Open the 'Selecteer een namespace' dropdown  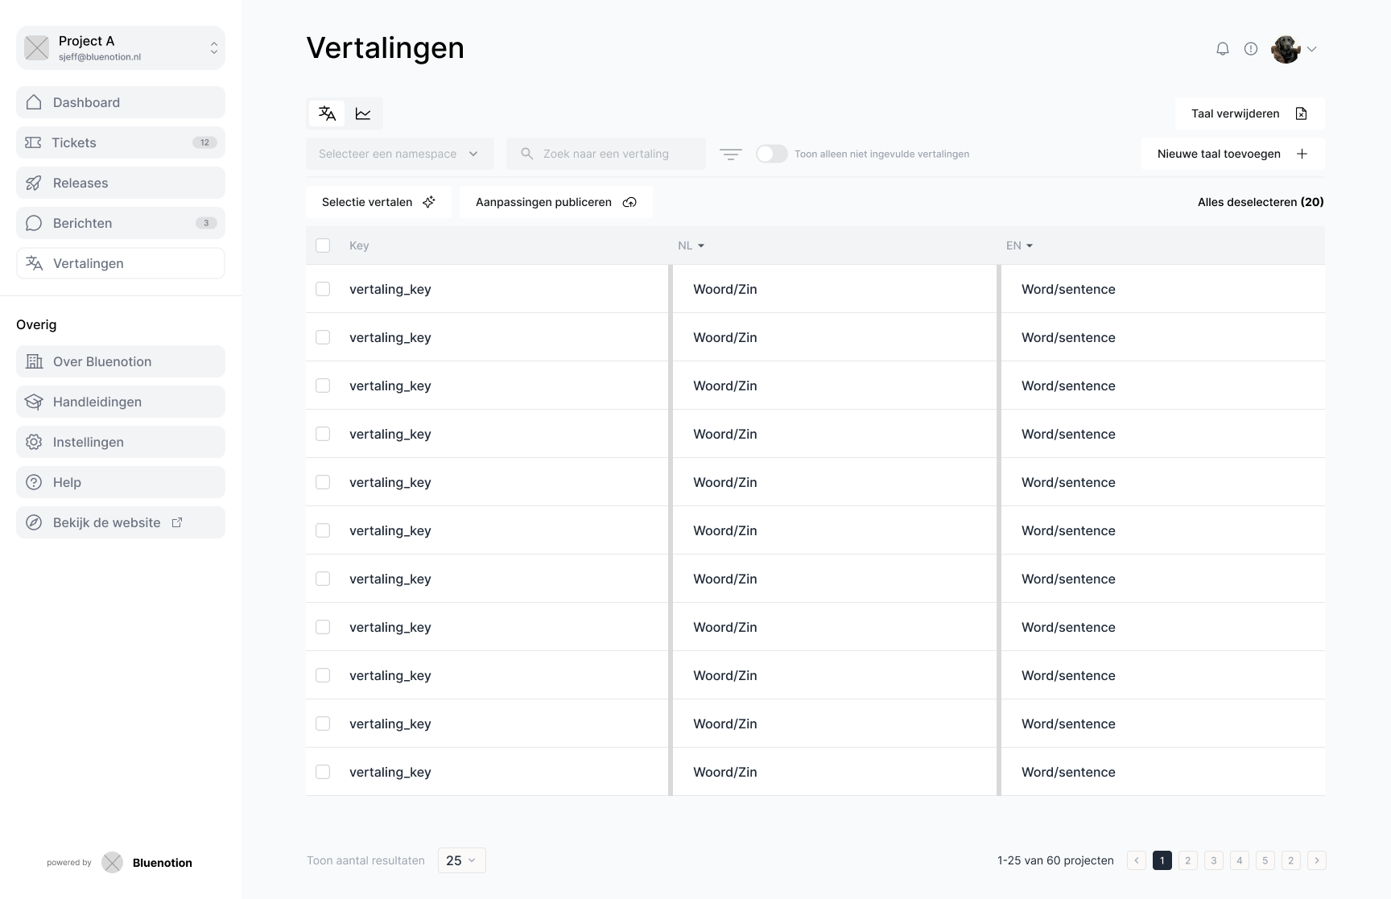click(399, 154)
